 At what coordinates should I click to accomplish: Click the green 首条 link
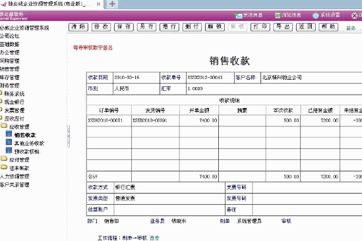pos(351,28)
